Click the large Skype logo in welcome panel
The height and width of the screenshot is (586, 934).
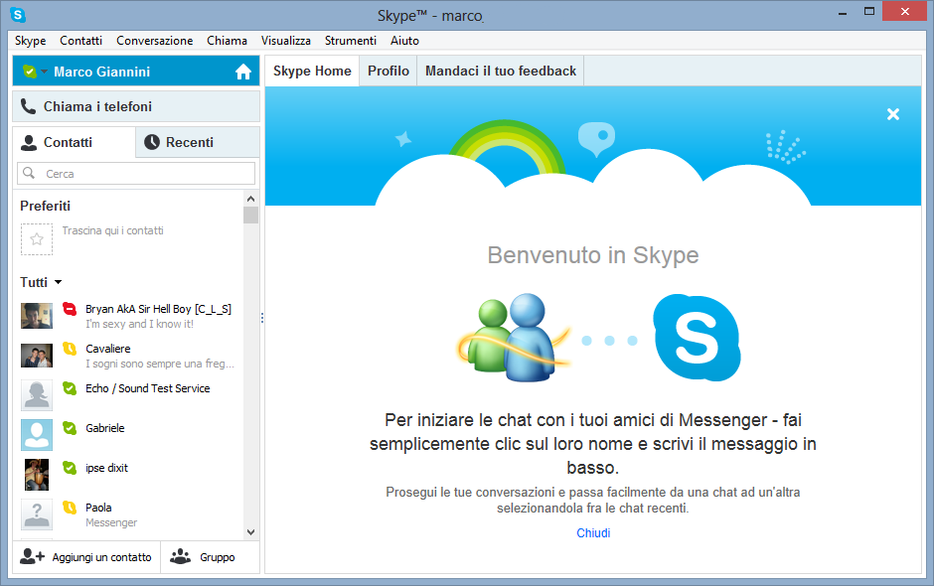pos(697,338)
